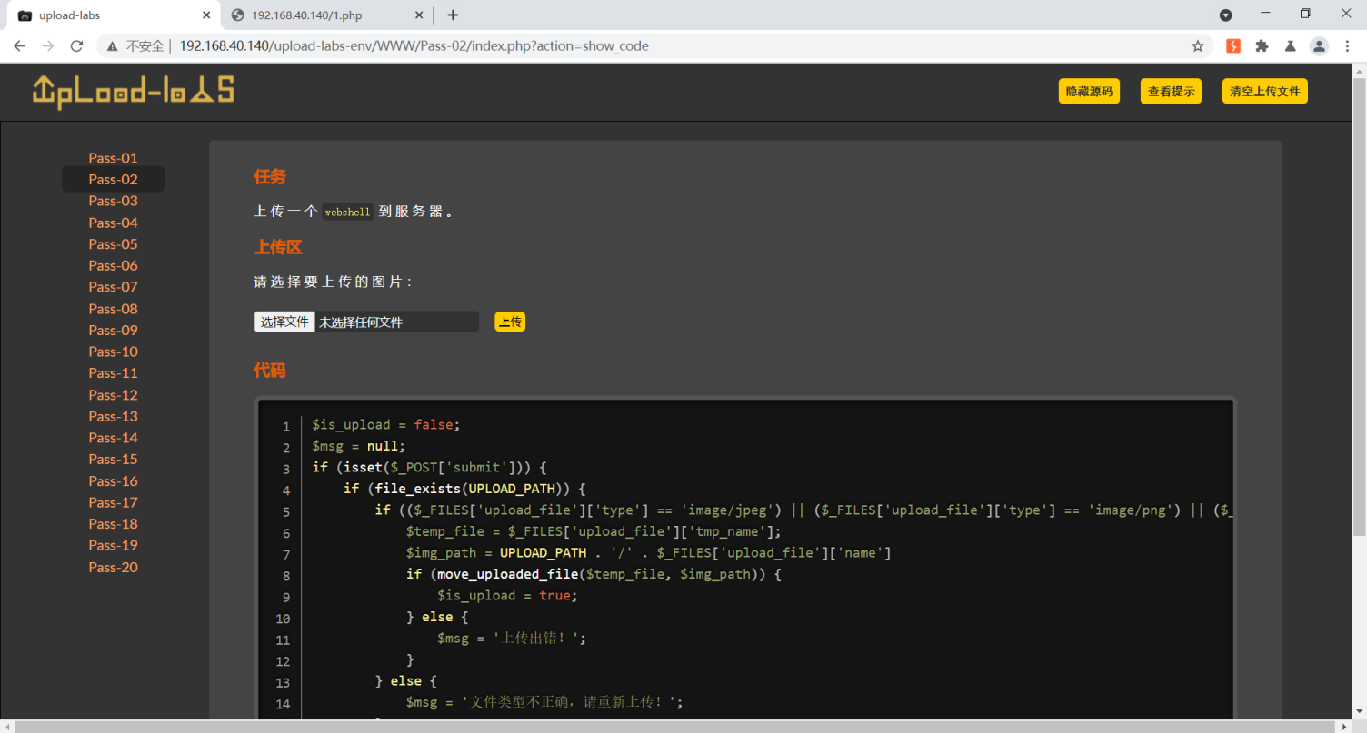Open Pass-01 in the sidebar

(113, 158)
